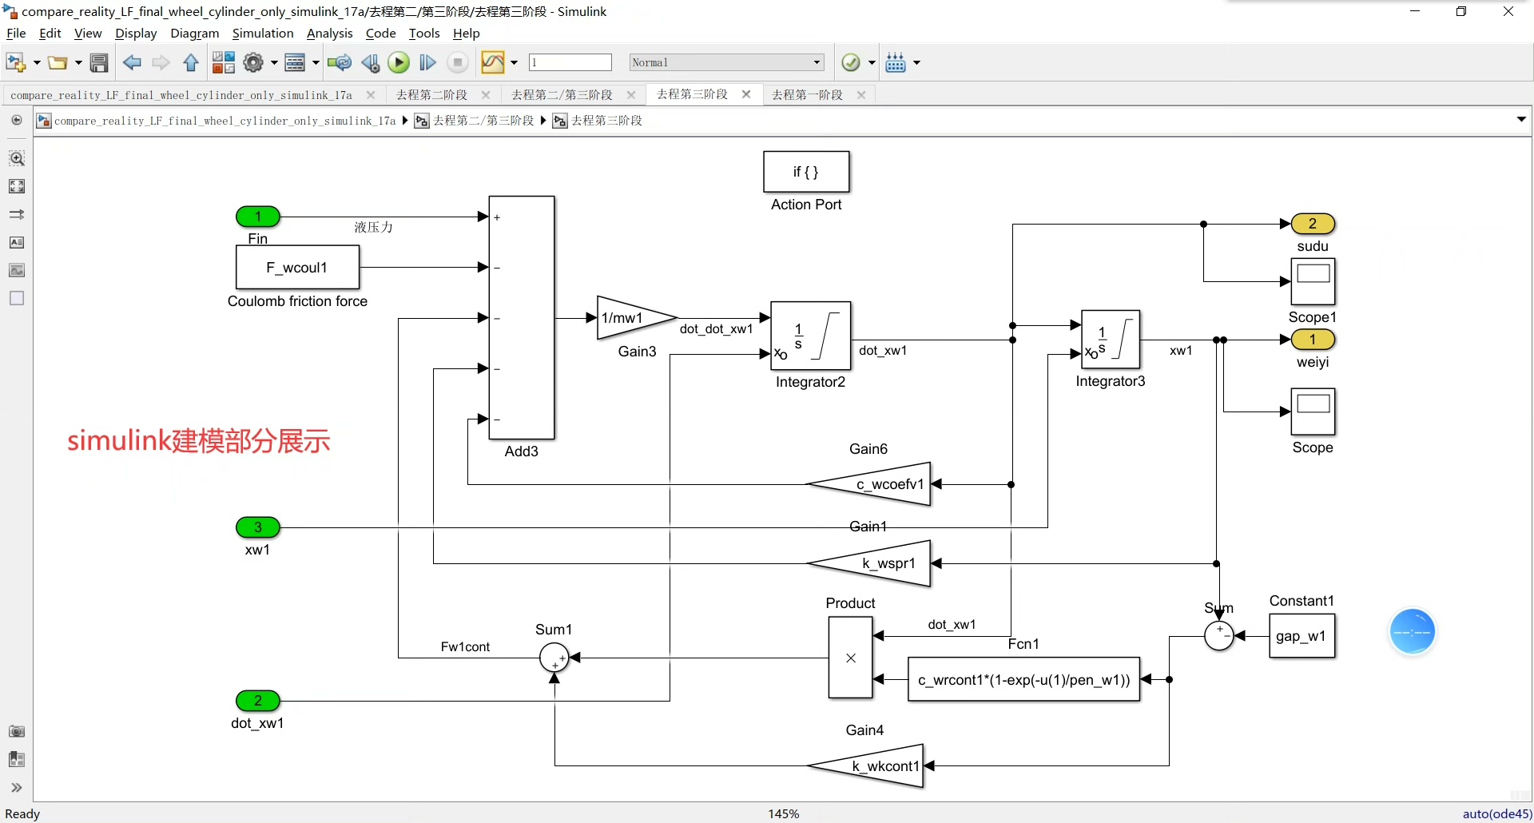Click the simulation stop time field

pyautogui.click(x=570, y=62)
